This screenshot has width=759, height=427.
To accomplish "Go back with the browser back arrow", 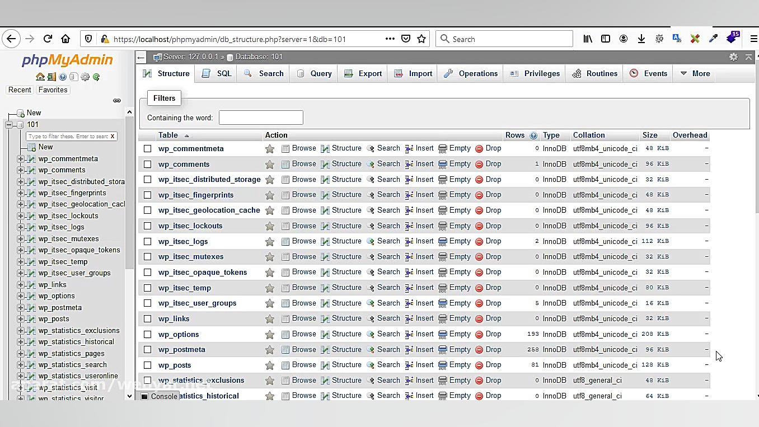I will 11,39.
